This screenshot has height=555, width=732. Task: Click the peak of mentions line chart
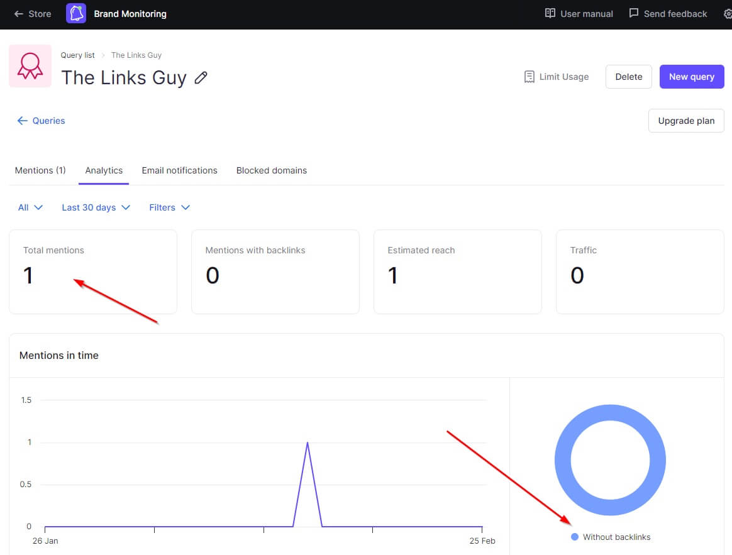[307, 442]
